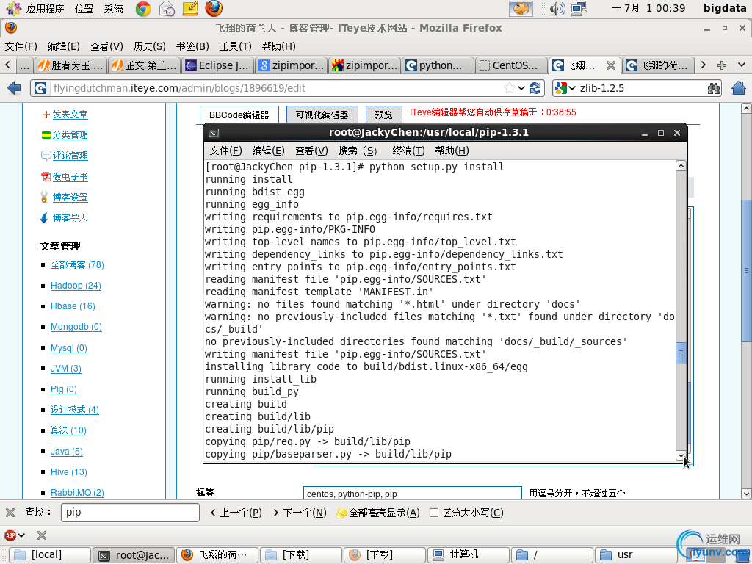The height and width of the screenshot is (564, 752).
Task: Open the network connection icon
Action: click(x=579, y=9)
